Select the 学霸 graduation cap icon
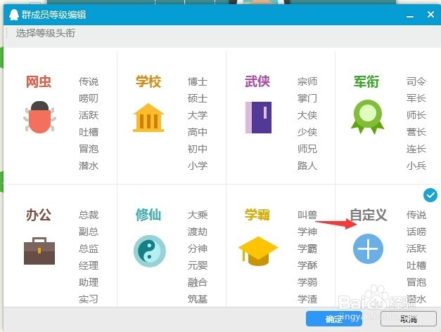Screen dimensions: 441x332 coord(258,251)
